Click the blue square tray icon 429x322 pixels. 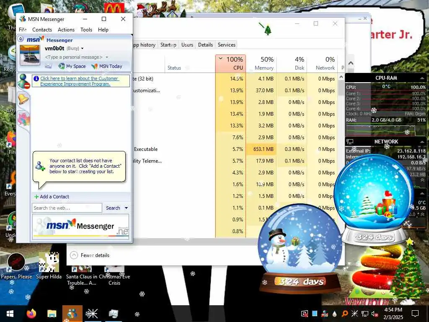click(315, 314)
